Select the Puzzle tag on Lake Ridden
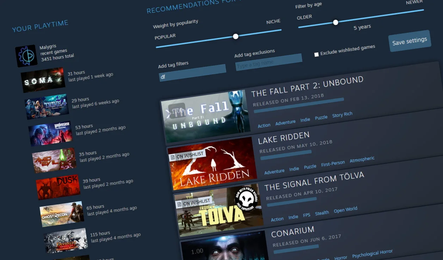 (x=310, y=166)
